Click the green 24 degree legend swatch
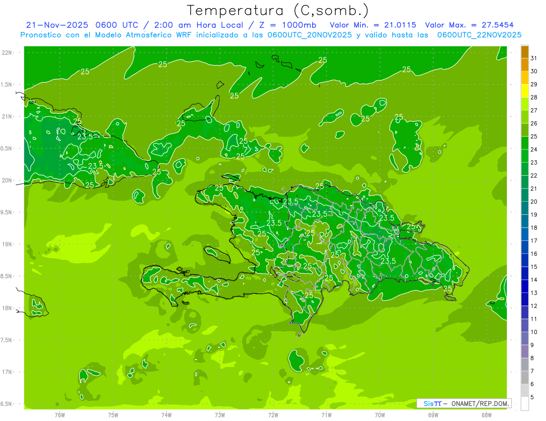546x421 pixels. 525,143
